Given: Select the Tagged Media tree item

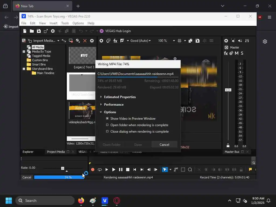Looking at the screenshot, I should point(41,56).
